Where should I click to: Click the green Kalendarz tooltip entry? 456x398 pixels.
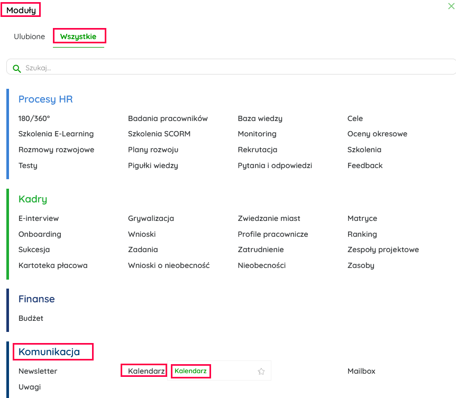190,371
